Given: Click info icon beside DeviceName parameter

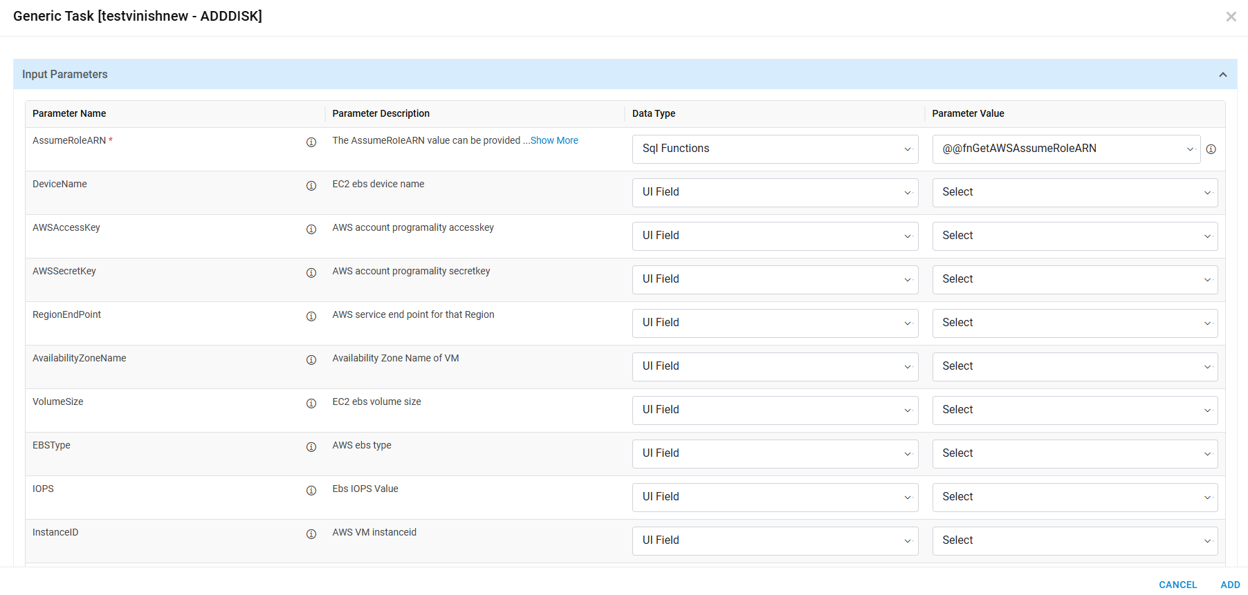Looking at the screenshot, I should [311, 186].
